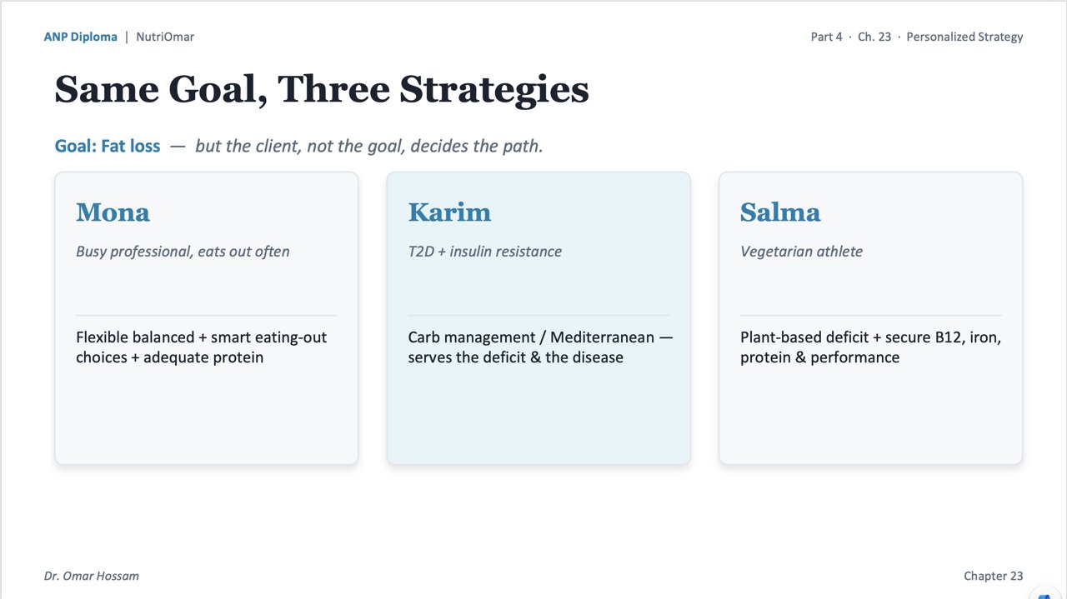Click the 'Flexible balanced + smart eating-out' text

pyautogui.click(x=201, y=337)
